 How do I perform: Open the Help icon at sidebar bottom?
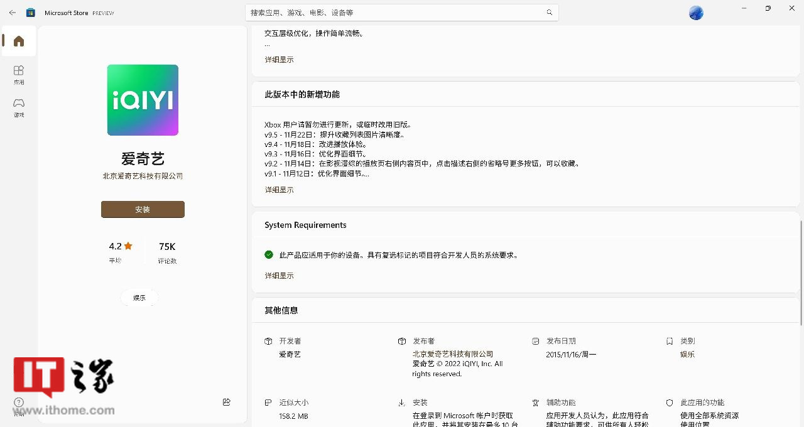tap(19, 401)
